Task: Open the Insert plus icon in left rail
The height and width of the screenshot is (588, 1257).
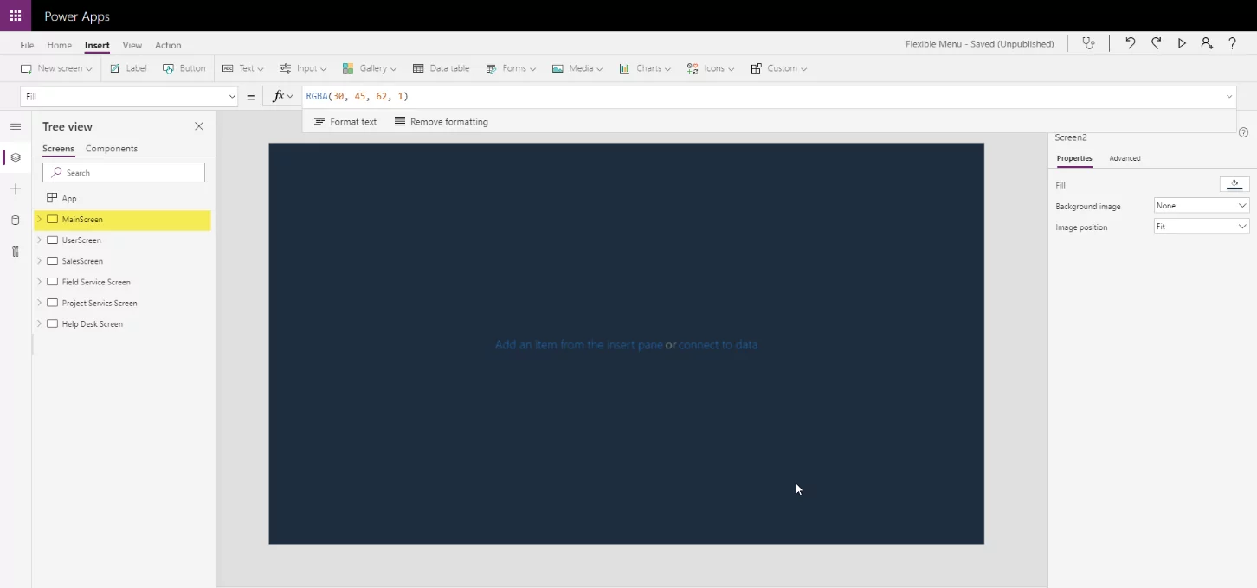Action: (x=16, y=189)
